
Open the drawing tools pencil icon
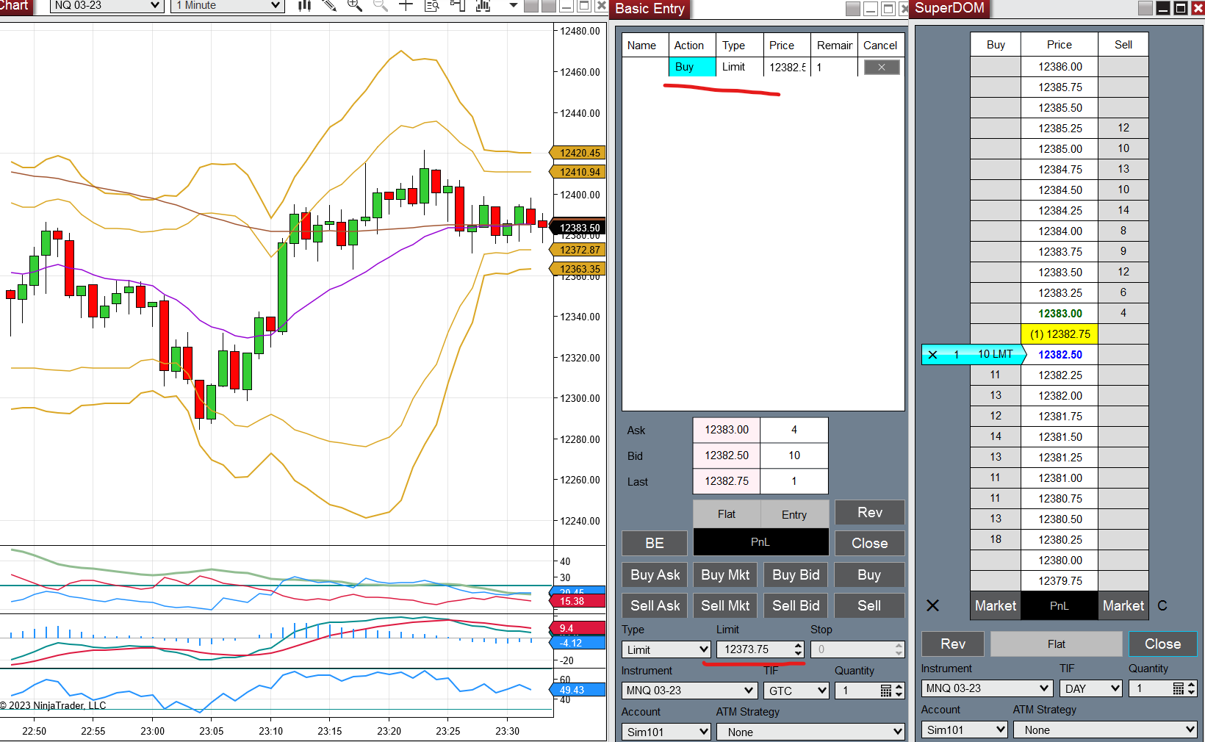point(329,5)
